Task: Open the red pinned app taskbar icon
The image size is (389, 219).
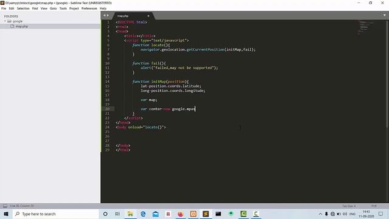Action: (168, 214)
